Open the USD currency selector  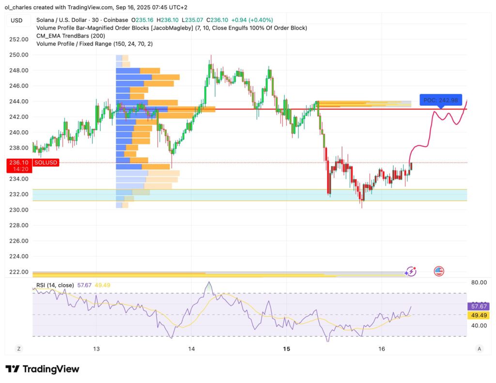click(x=17, y=20)
